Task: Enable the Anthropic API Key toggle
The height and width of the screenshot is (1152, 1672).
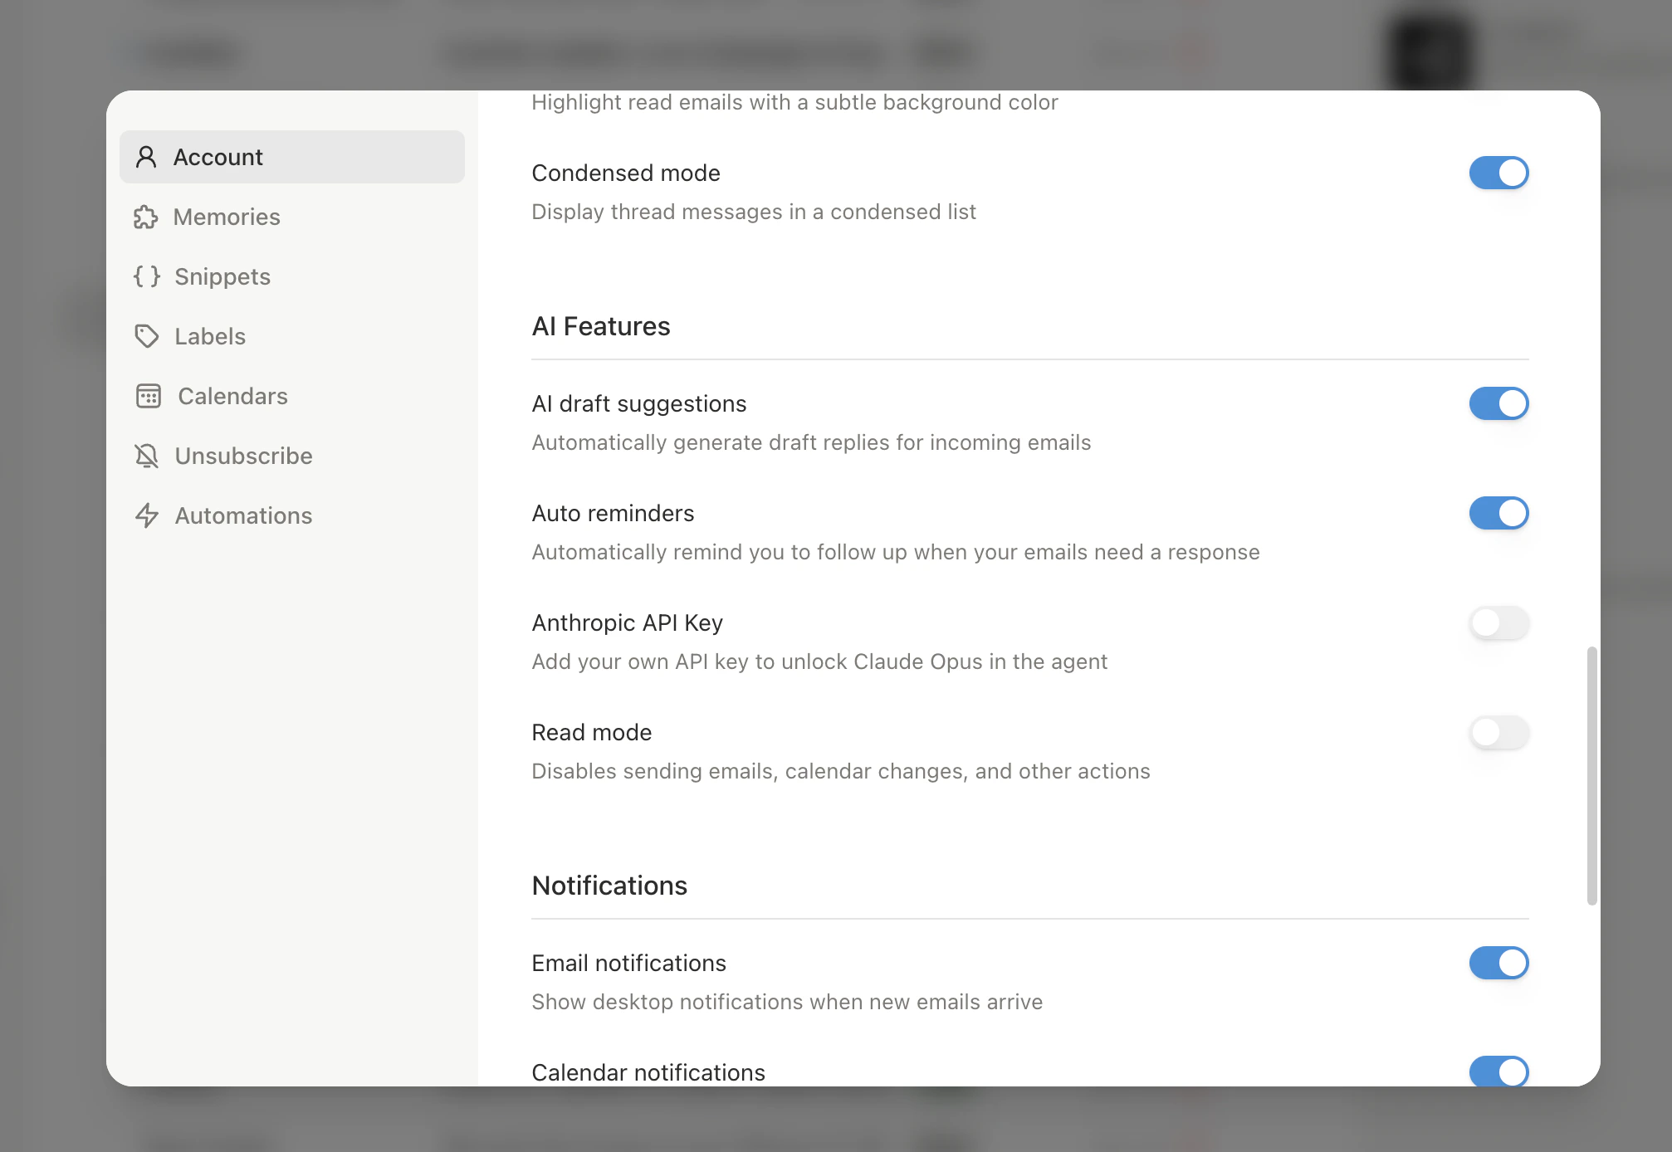Action: point(1498,623)
